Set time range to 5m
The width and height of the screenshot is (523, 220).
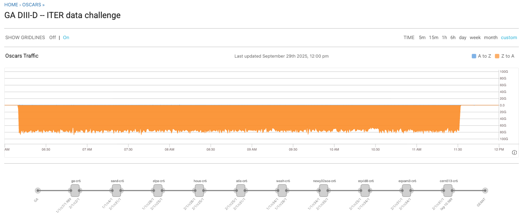422,37
